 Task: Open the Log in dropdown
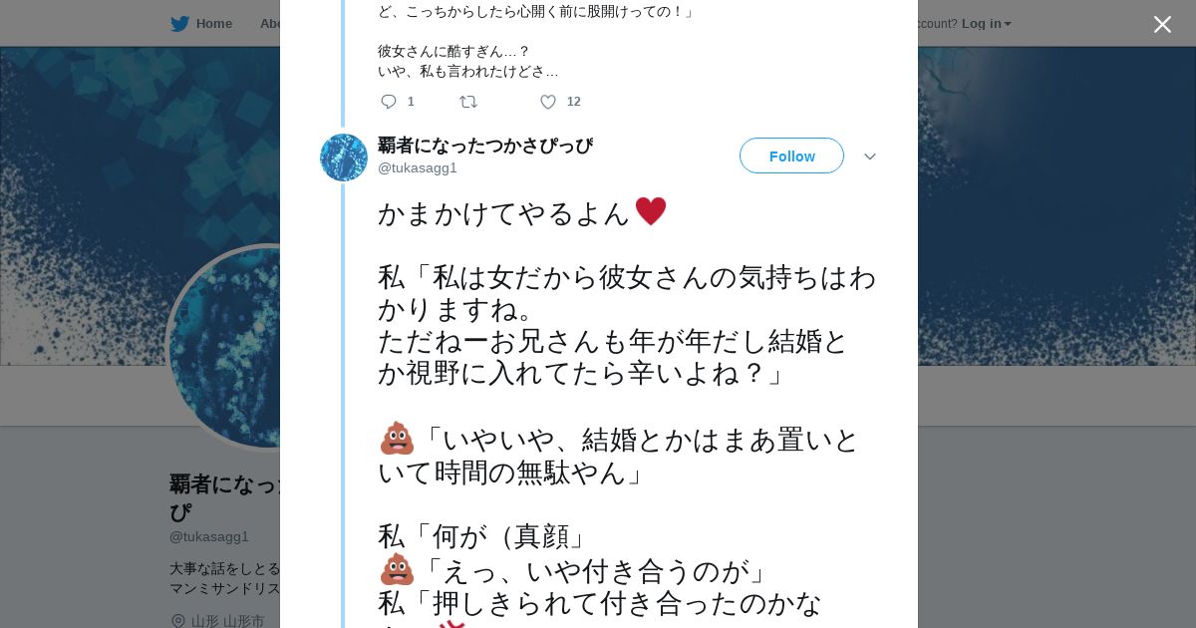pos(986,24)
